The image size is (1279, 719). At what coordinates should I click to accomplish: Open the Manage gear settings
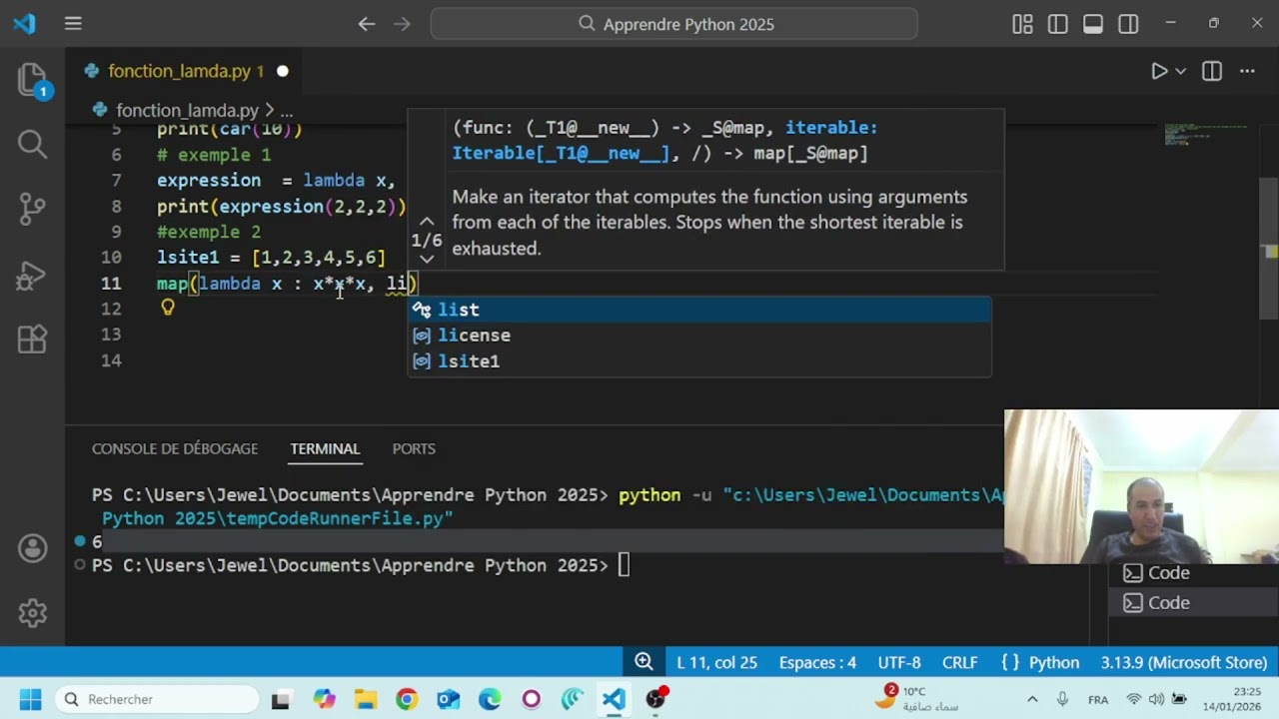(x=32, y=612)
